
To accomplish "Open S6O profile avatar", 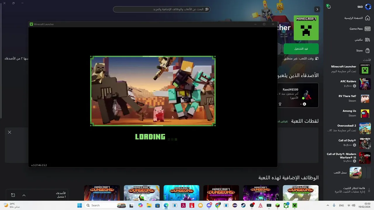I will [x=368, y=7].
